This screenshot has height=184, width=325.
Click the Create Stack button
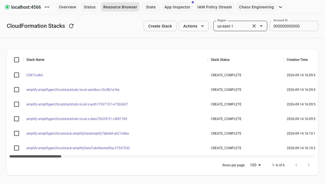[x=160, y=26]
